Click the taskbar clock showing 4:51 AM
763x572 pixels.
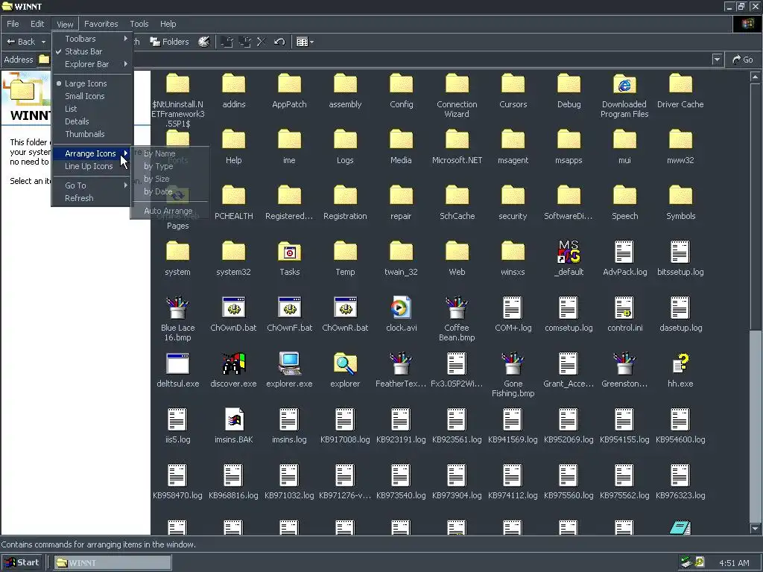point(734,563)
